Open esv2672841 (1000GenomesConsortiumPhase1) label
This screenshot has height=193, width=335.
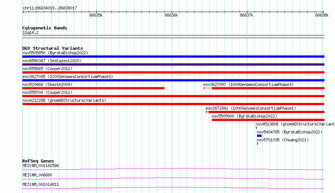[251, 108]
